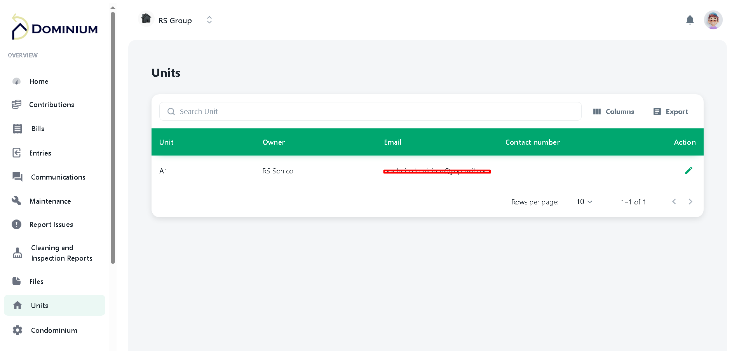The height and width of the screenshot is (351, 732).
Task: Edit unit A1 using the pencil icon
Action: [688, 171]
